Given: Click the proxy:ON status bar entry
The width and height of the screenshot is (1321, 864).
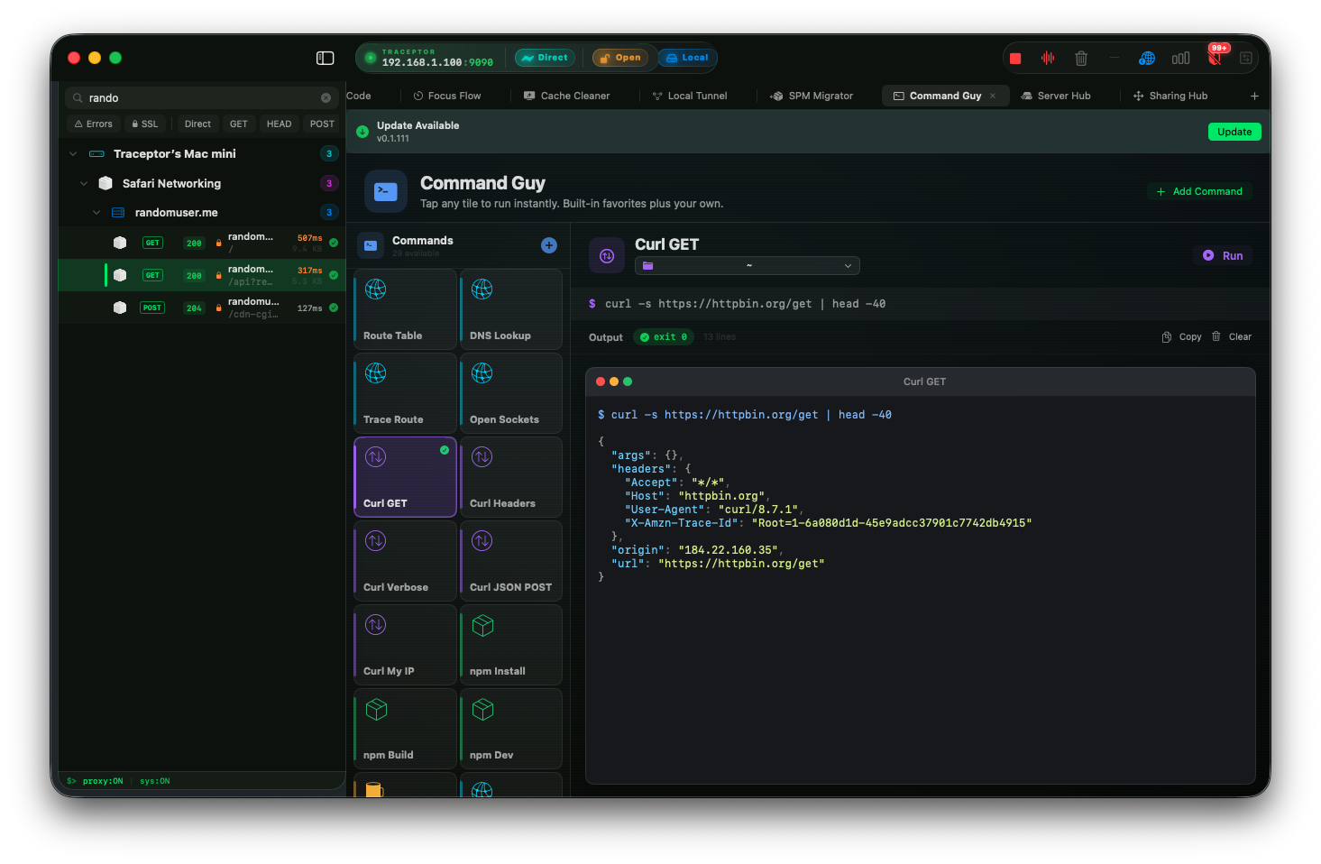Looking at the screenshot, I should click(102, 781).
